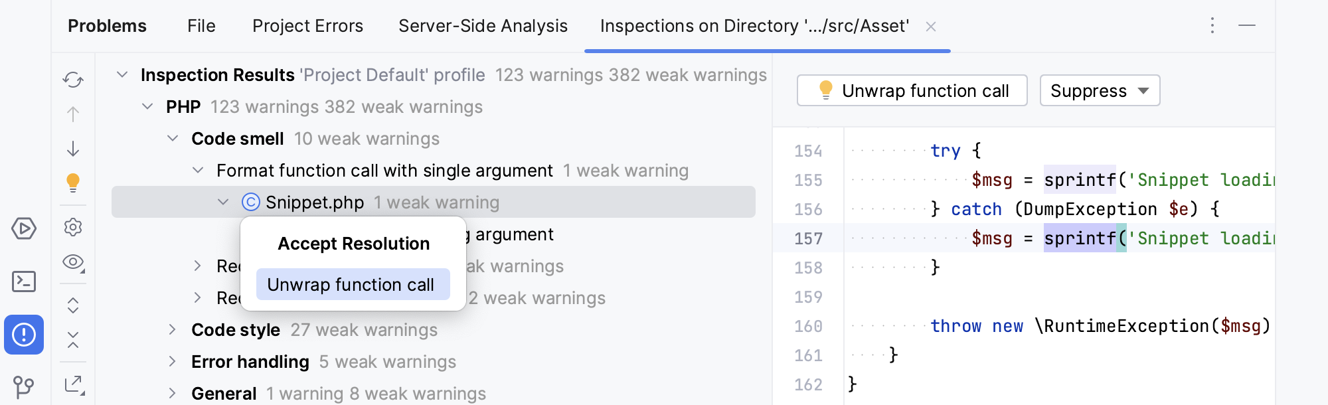The width and height of the screenshot is (1328, 405).
Task: Rerun the inspection with the refresh icon
Action: click(73, 79)
